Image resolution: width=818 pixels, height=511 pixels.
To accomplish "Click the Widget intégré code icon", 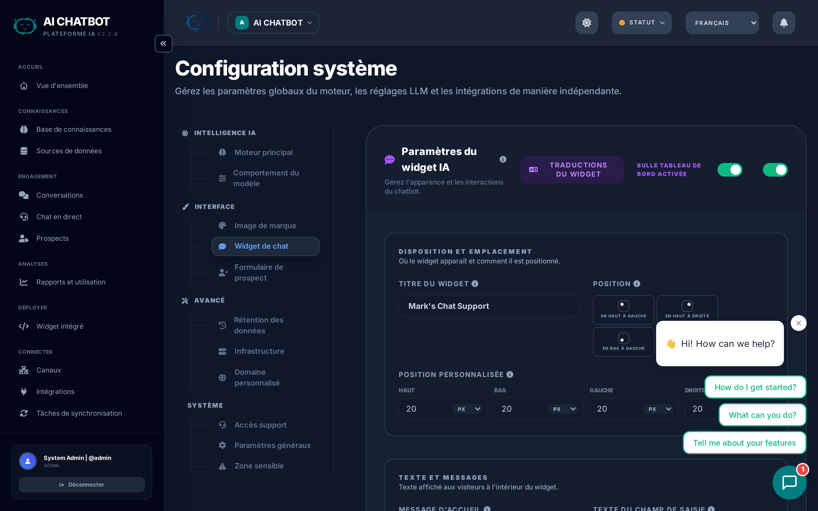I will (24, 326).
